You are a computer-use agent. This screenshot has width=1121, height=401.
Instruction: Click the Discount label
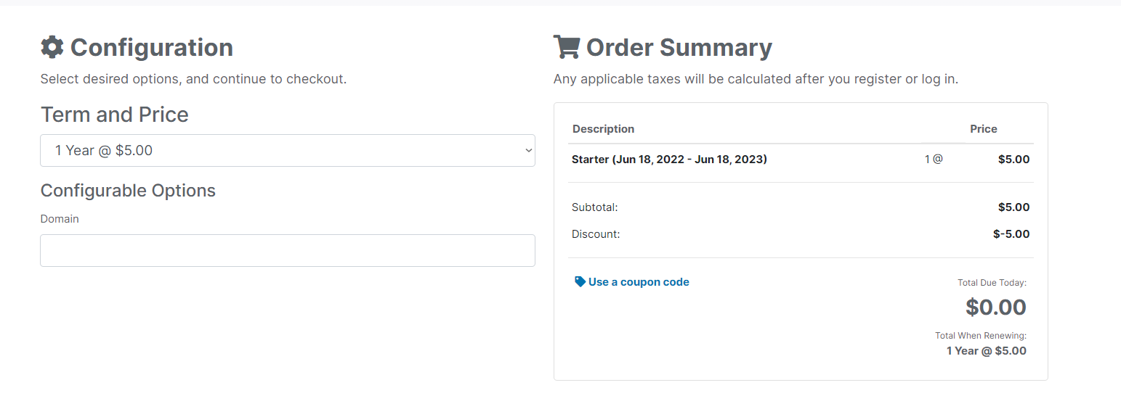(x=596, y=234)
